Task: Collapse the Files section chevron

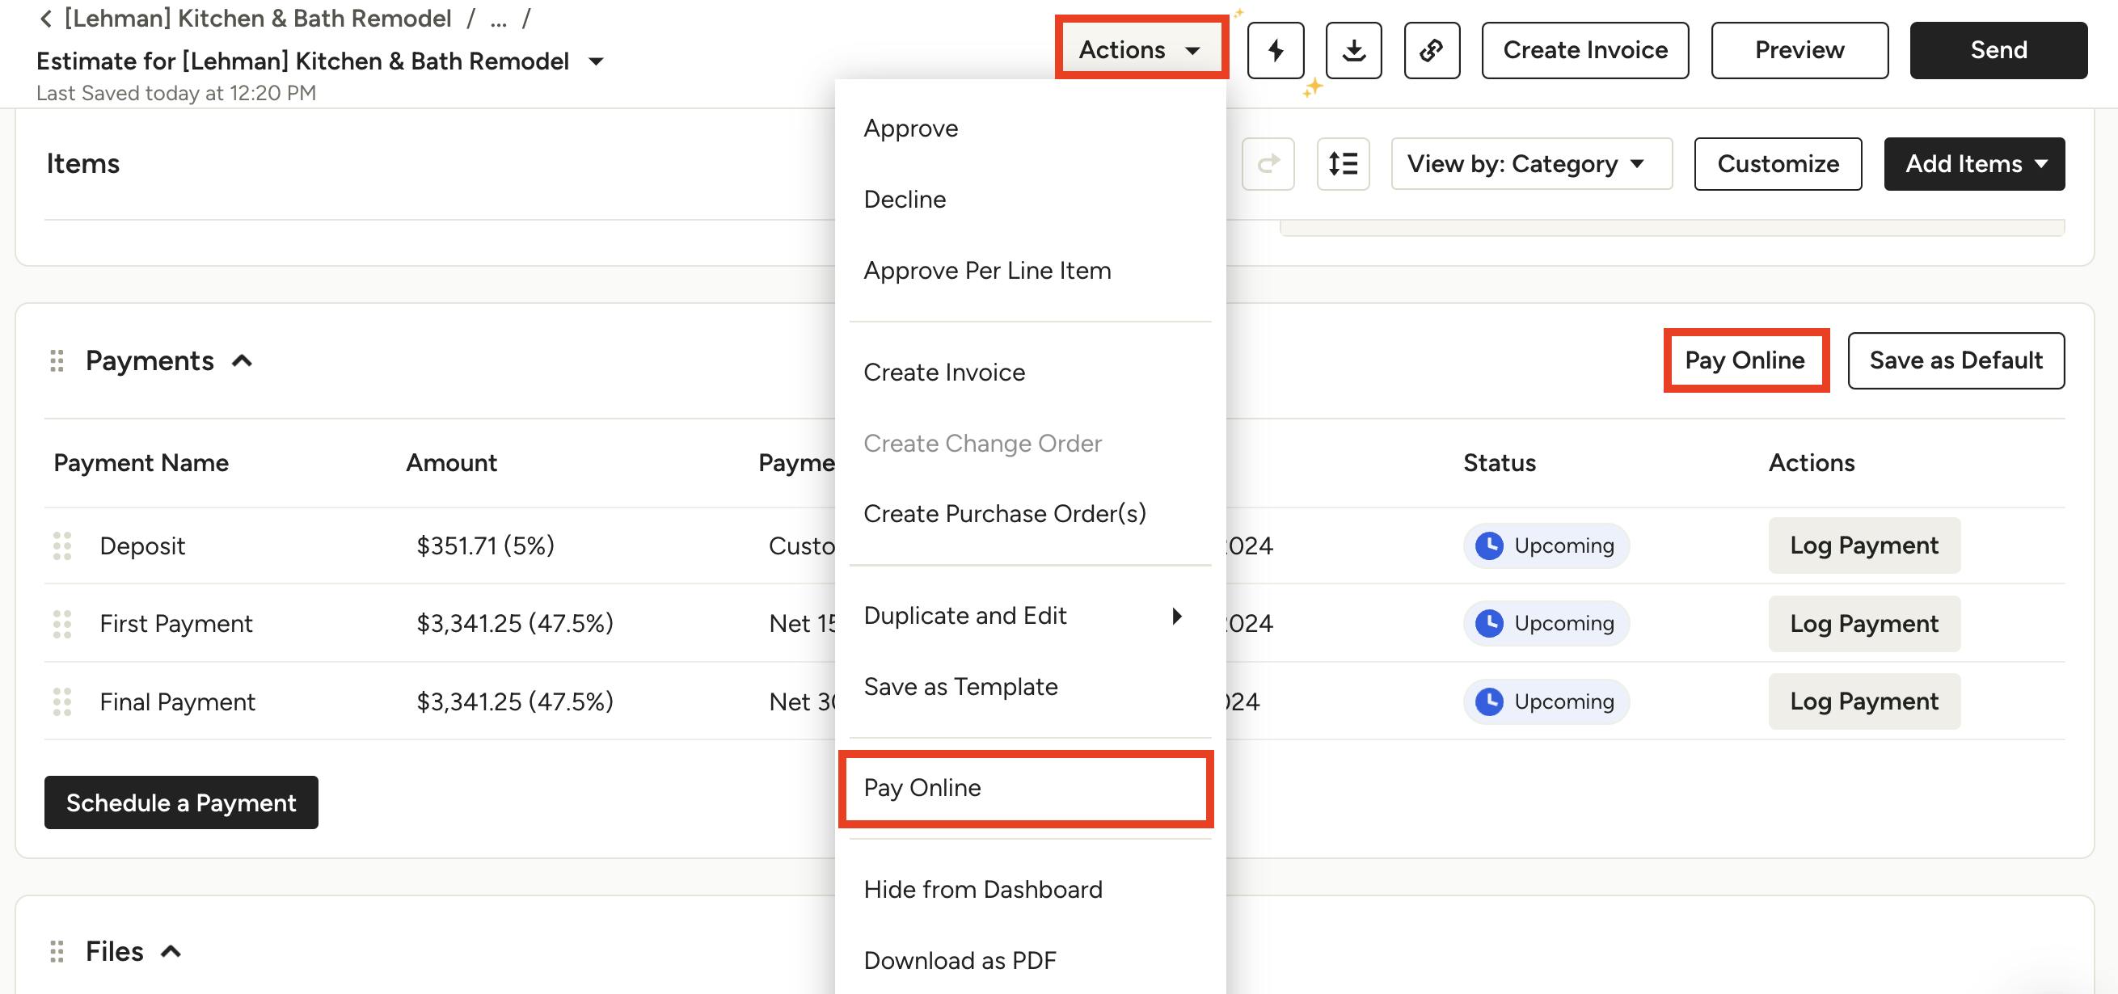Action: coord(171,951)
